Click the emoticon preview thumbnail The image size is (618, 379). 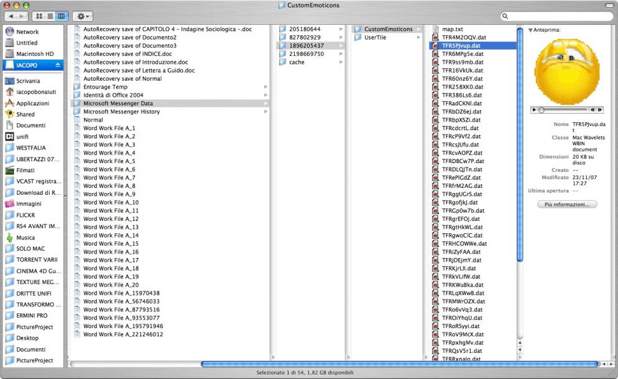(567, 71)
